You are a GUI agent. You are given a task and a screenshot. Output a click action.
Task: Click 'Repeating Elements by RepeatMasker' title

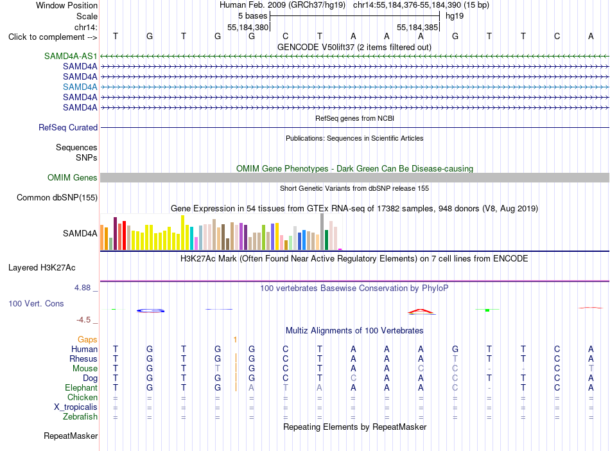pyautogui.click(x=355, y=427)
